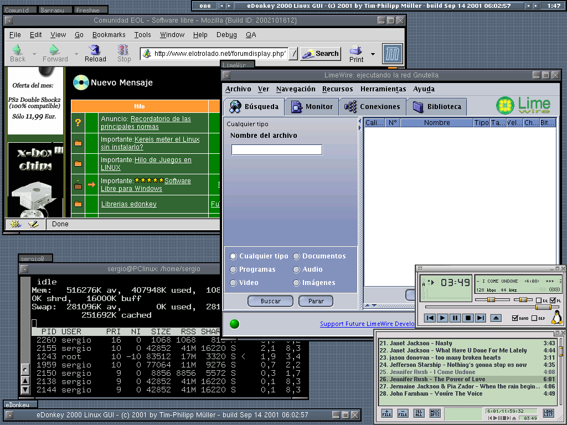Select the Audio radio button in LimeWire
Viewport: 567px width, 425px height.
(297, 269)
